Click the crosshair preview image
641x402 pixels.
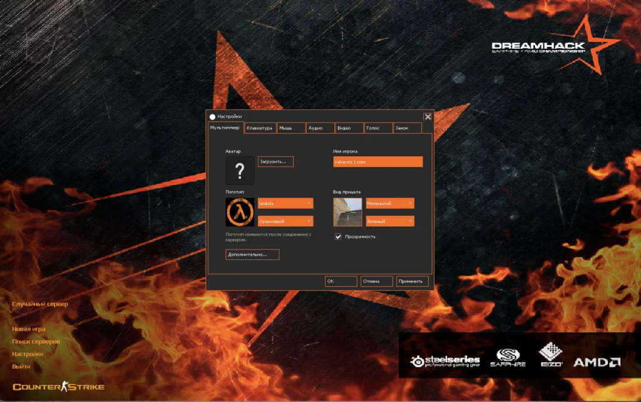348,212
